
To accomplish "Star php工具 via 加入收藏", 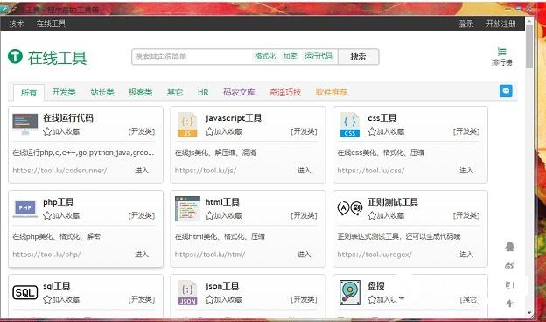I will pos(61,215).
